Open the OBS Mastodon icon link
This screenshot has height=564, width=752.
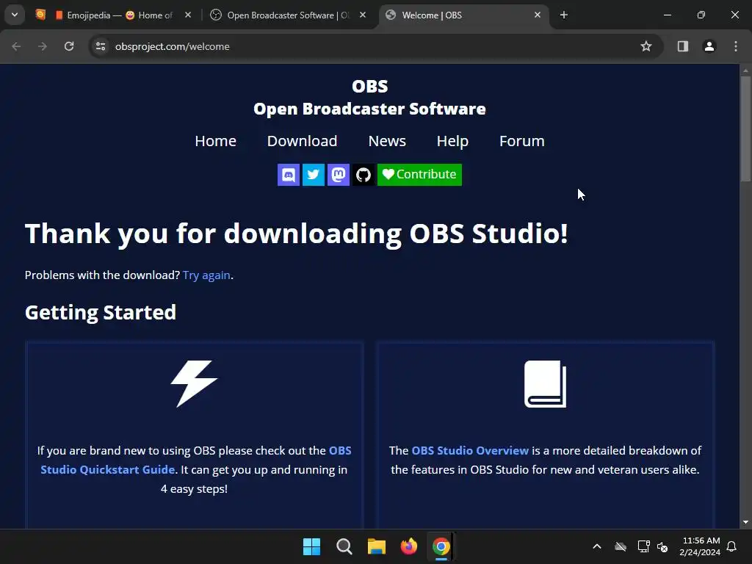pyautogui.click(x=338, y=175)
